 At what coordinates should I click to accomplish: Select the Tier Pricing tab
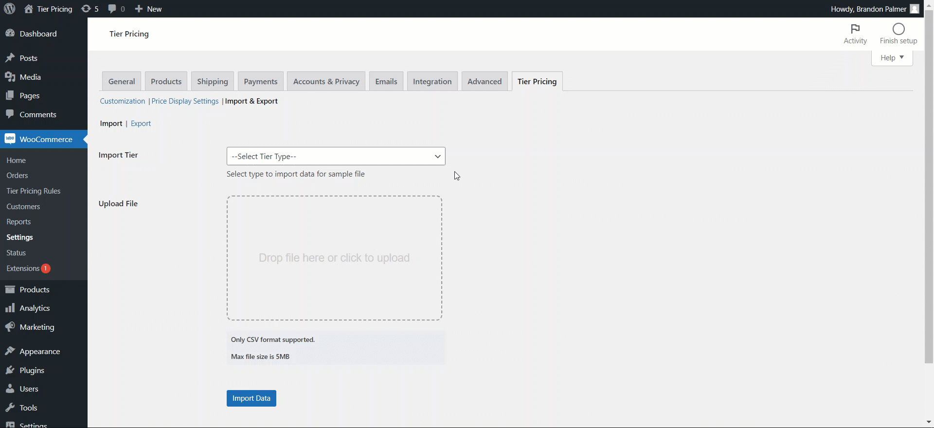537,81
